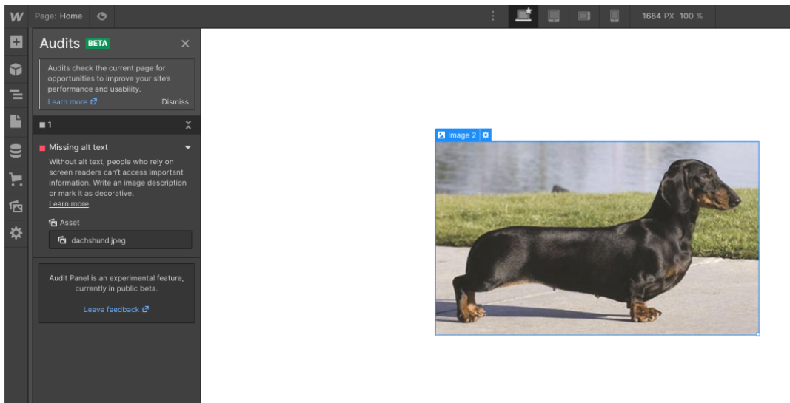Select the dachshund.jpeg asset row

pyautogui.click(x=121, y=240)
